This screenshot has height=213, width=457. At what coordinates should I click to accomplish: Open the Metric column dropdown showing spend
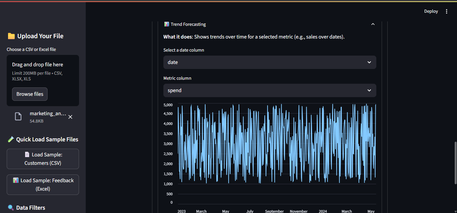[x=270, y=90]
